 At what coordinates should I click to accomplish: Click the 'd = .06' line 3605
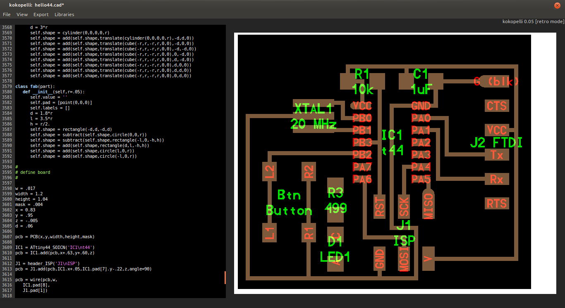click(x=24, y=226)
